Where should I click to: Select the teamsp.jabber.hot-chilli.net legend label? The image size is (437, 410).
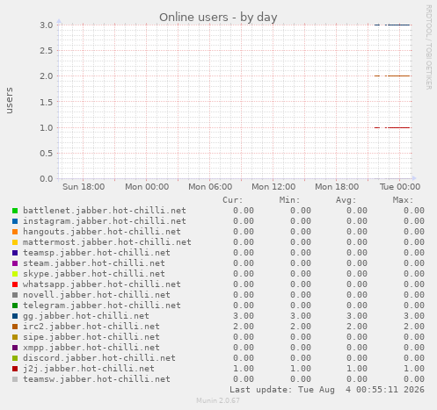pos(97,253)
